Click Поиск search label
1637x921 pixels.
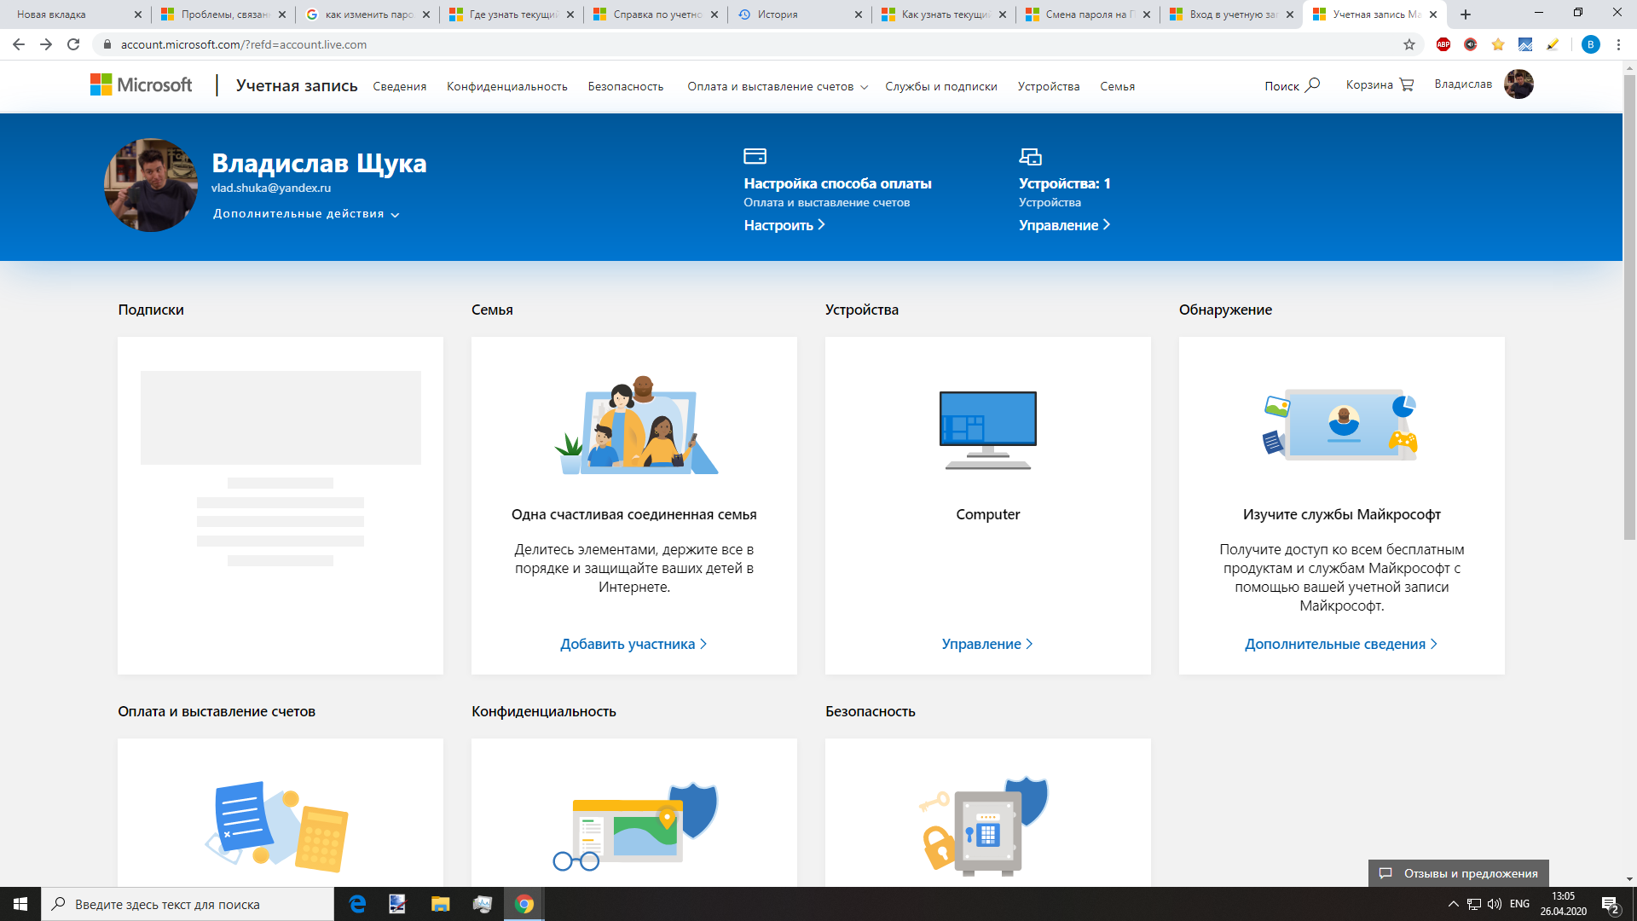[1281, 86]
